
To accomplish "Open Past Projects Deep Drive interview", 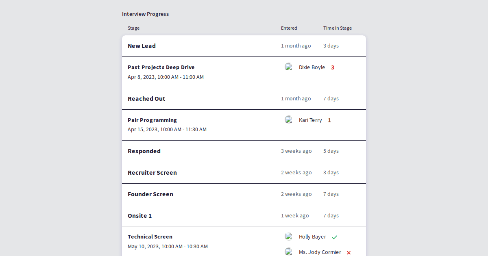I will pos(161,67).
